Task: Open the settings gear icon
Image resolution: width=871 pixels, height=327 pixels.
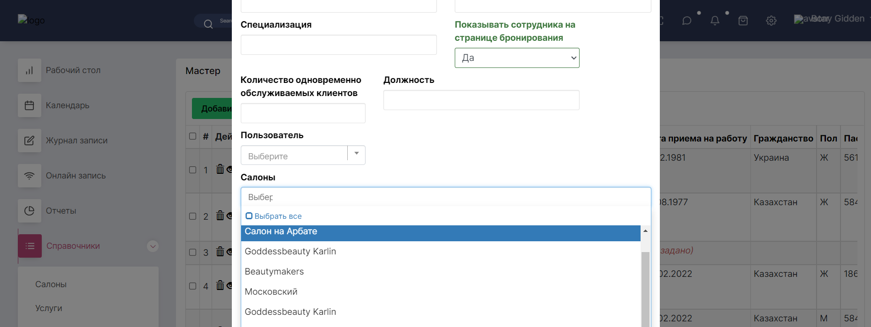Action: [771, 21]
